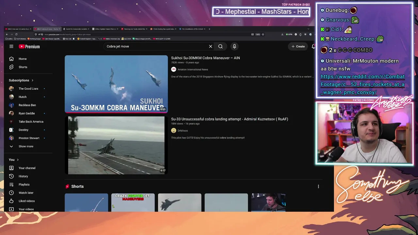Play the Su-30MKM Cobra Maneuver thumbnail

pos(116,84)
